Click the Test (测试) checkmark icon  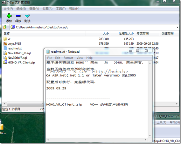[27, 16]
